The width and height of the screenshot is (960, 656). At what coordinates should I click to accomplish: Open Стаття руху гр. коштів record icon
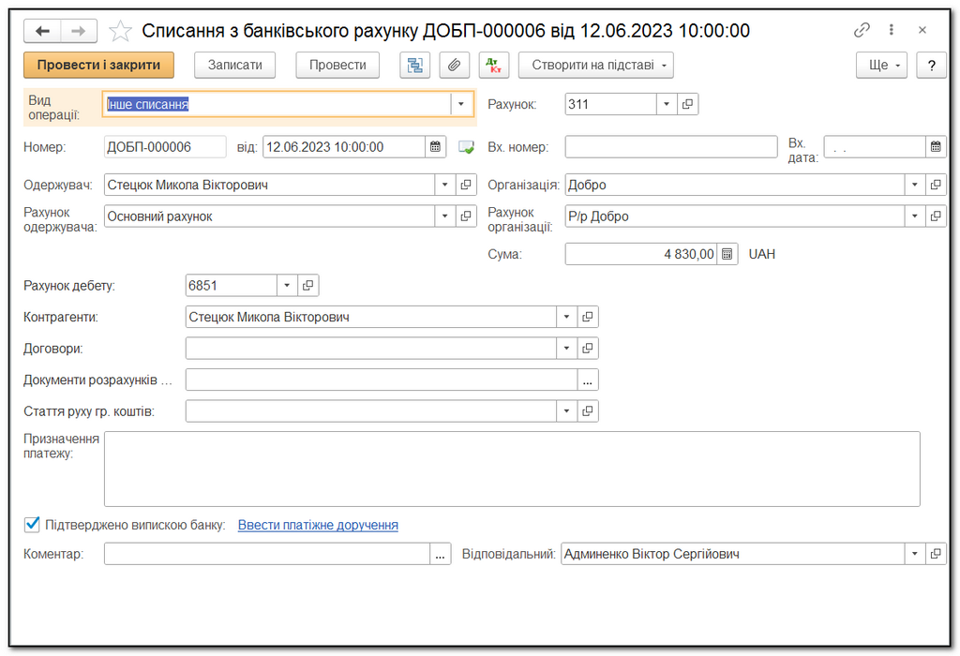(588, 411)
